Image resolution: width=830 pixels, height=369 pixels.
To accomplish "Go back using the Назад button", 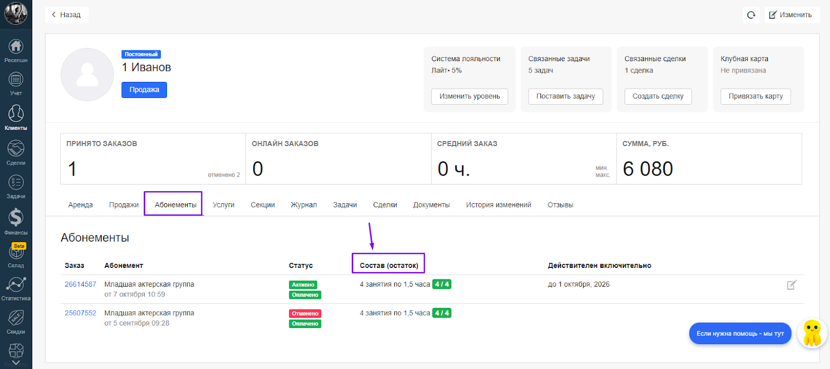I will [x=66, y=15].
